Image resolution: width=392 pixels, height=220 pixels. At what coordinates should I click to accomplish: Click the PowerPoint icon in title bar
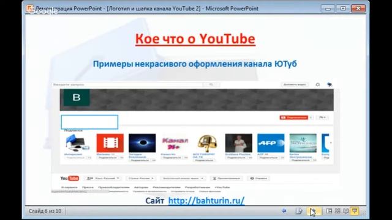[x=30, y=8]
